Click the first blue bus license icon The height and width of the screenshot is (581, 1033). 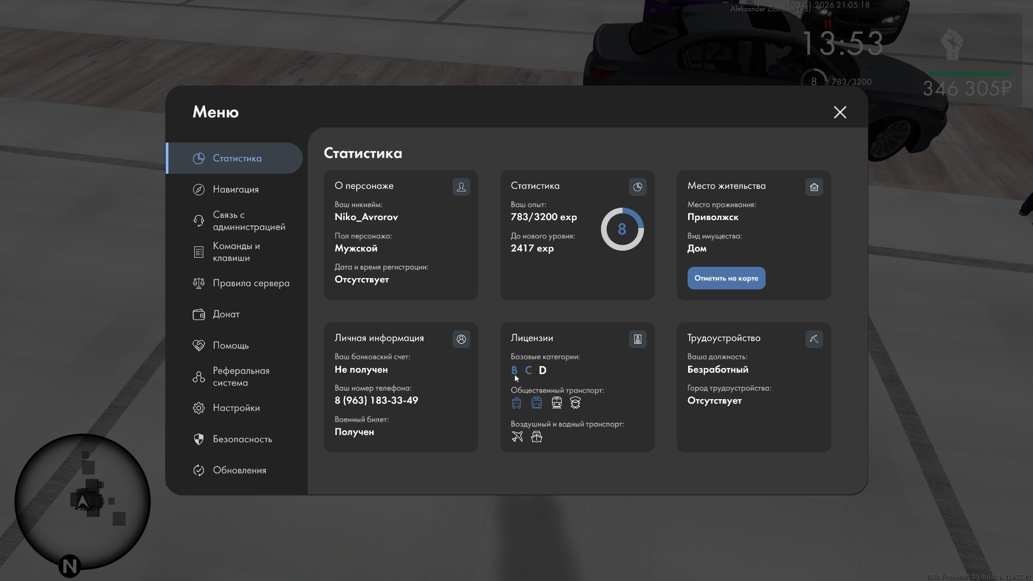(516, 402)
